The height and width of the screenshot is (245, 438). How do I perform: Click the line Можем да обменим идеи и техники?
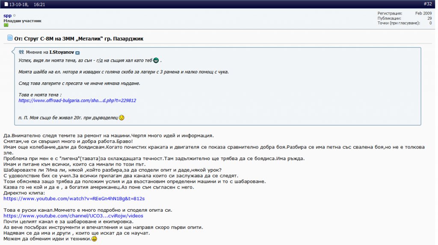(x=47, y=239)
